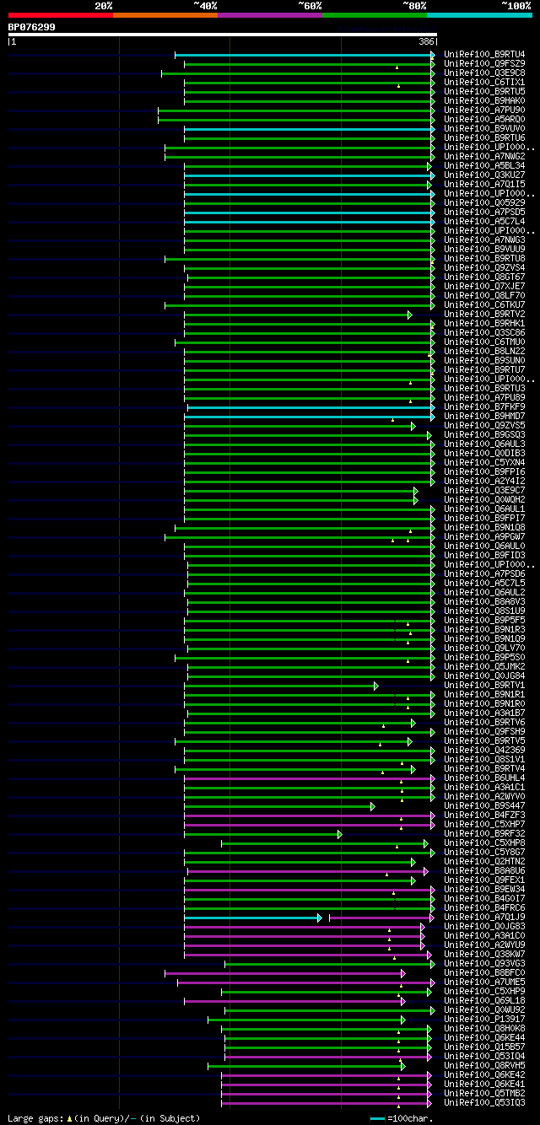Open hit UniRef100_Q3E9C8
Viewport: 540px width, 1125px height.
coord(484,73)
